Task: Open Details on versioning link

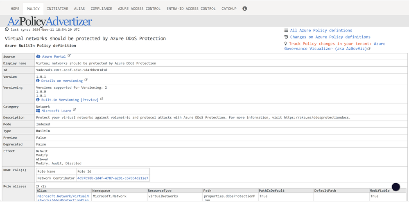Action: click(x=62, y=81)
